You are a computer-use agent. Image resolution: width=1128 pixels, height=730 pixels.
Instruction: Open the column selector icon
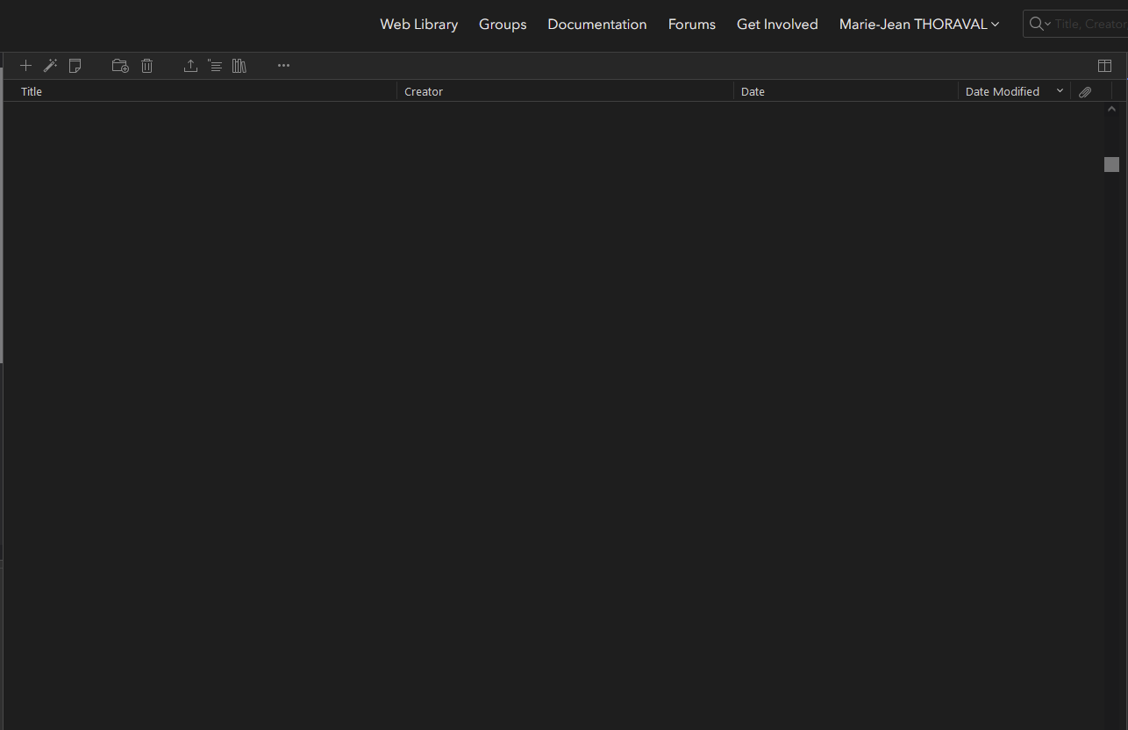tap(1105, 66)
